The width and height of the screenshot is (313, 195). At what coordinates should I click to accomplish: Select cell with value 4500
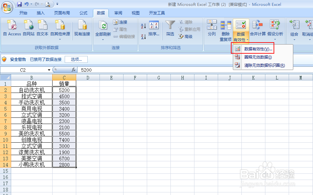click(x=64, y=96)
